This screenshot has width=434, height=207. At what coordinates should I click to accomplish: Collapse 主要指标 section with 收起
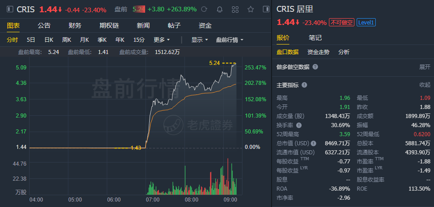(424, 85)
